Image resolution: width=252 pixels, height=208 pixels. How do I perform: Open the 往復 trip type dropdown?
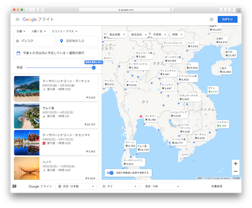coord(21,31)
